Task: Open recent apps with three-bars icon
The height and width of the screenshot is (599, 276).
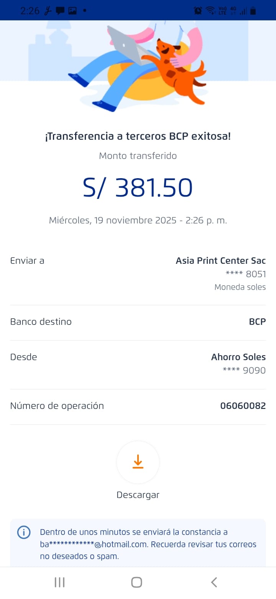Action: pyautogui.click(x=59, y=582)
